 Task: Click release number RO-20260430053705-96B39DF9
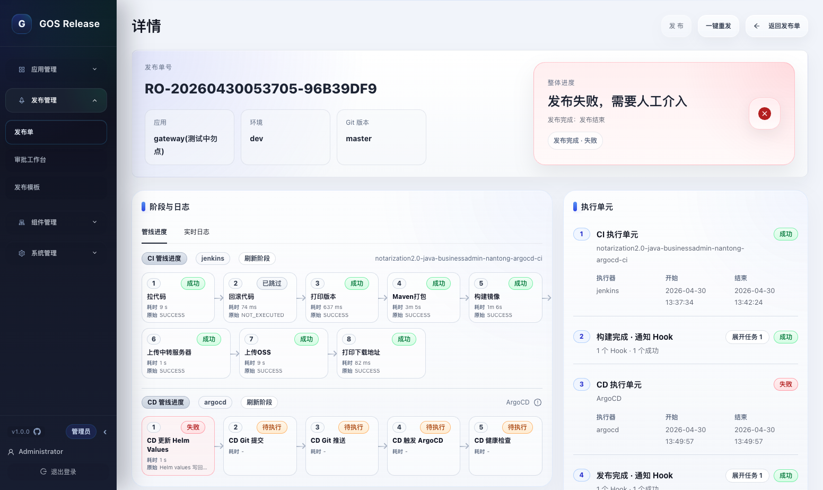point(261,89)
